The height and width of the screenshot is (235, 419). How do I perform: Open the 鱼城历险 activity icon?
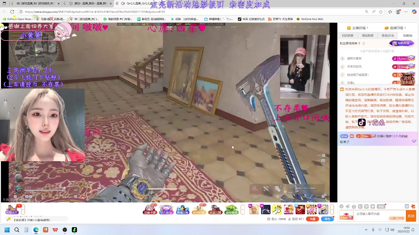click(x=182, y=209)
